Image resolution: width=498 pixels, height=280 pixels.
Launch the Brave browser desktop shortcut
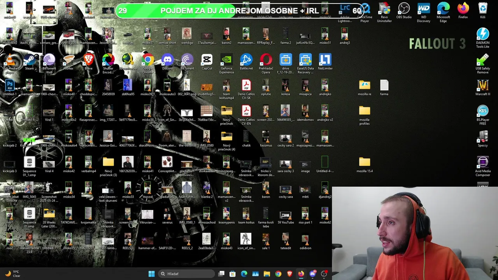click(89, 62)
